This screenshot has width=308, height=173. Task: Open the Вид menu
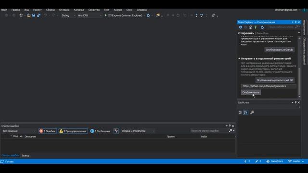point(26,10)
